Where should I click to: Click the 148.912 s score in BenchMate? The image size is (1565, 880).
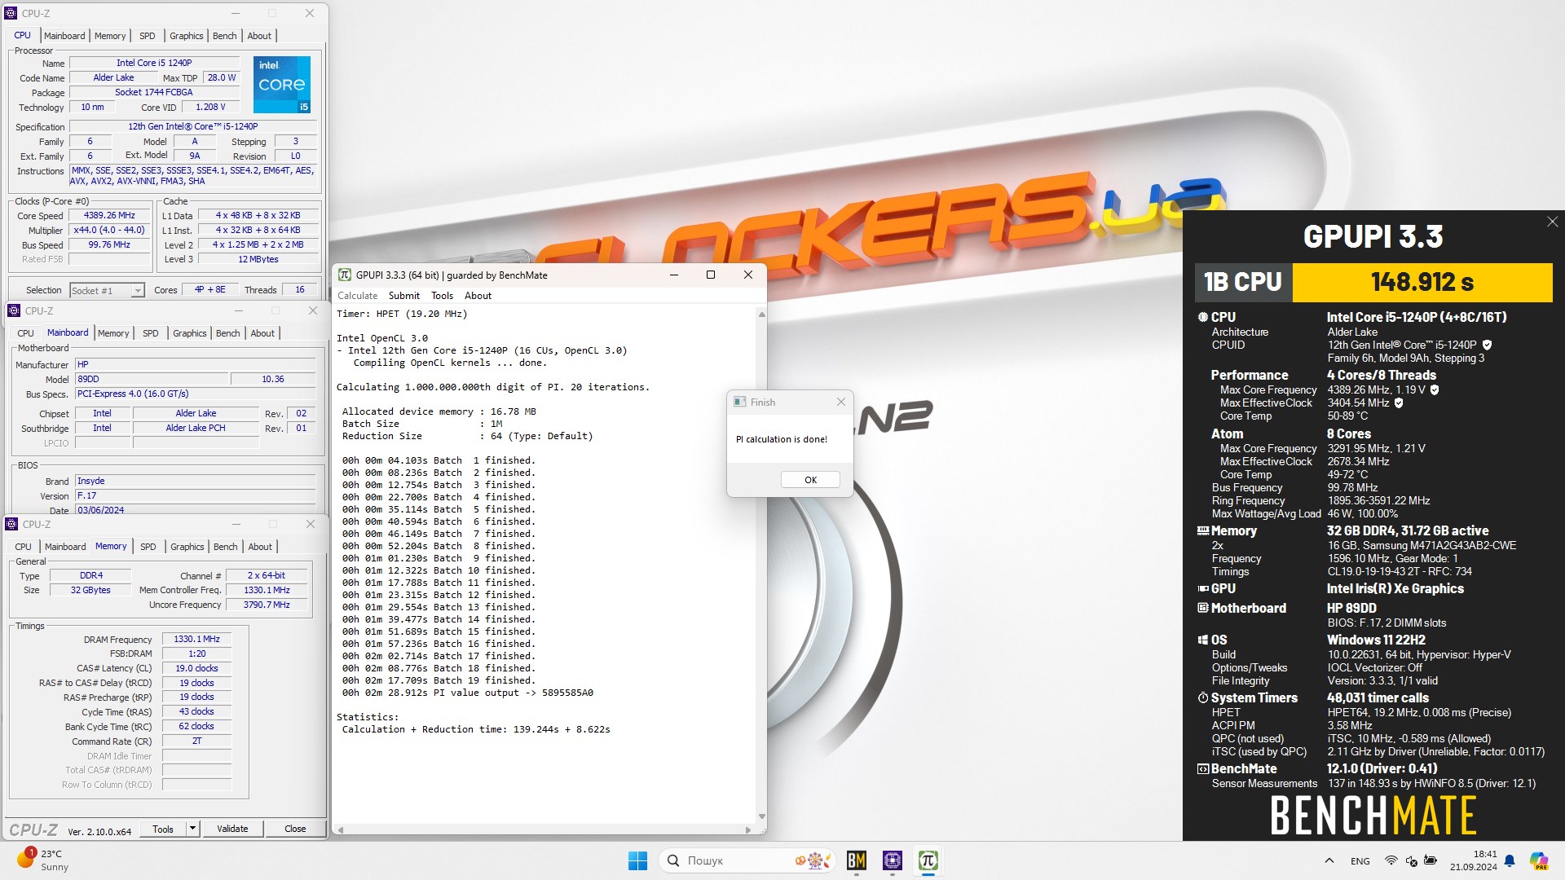click(x=1422, y=283)
